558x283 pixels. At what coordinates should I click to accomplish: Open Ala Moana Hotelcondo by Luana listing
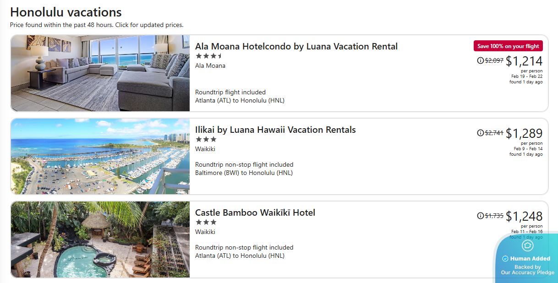(x=296, y=46)
